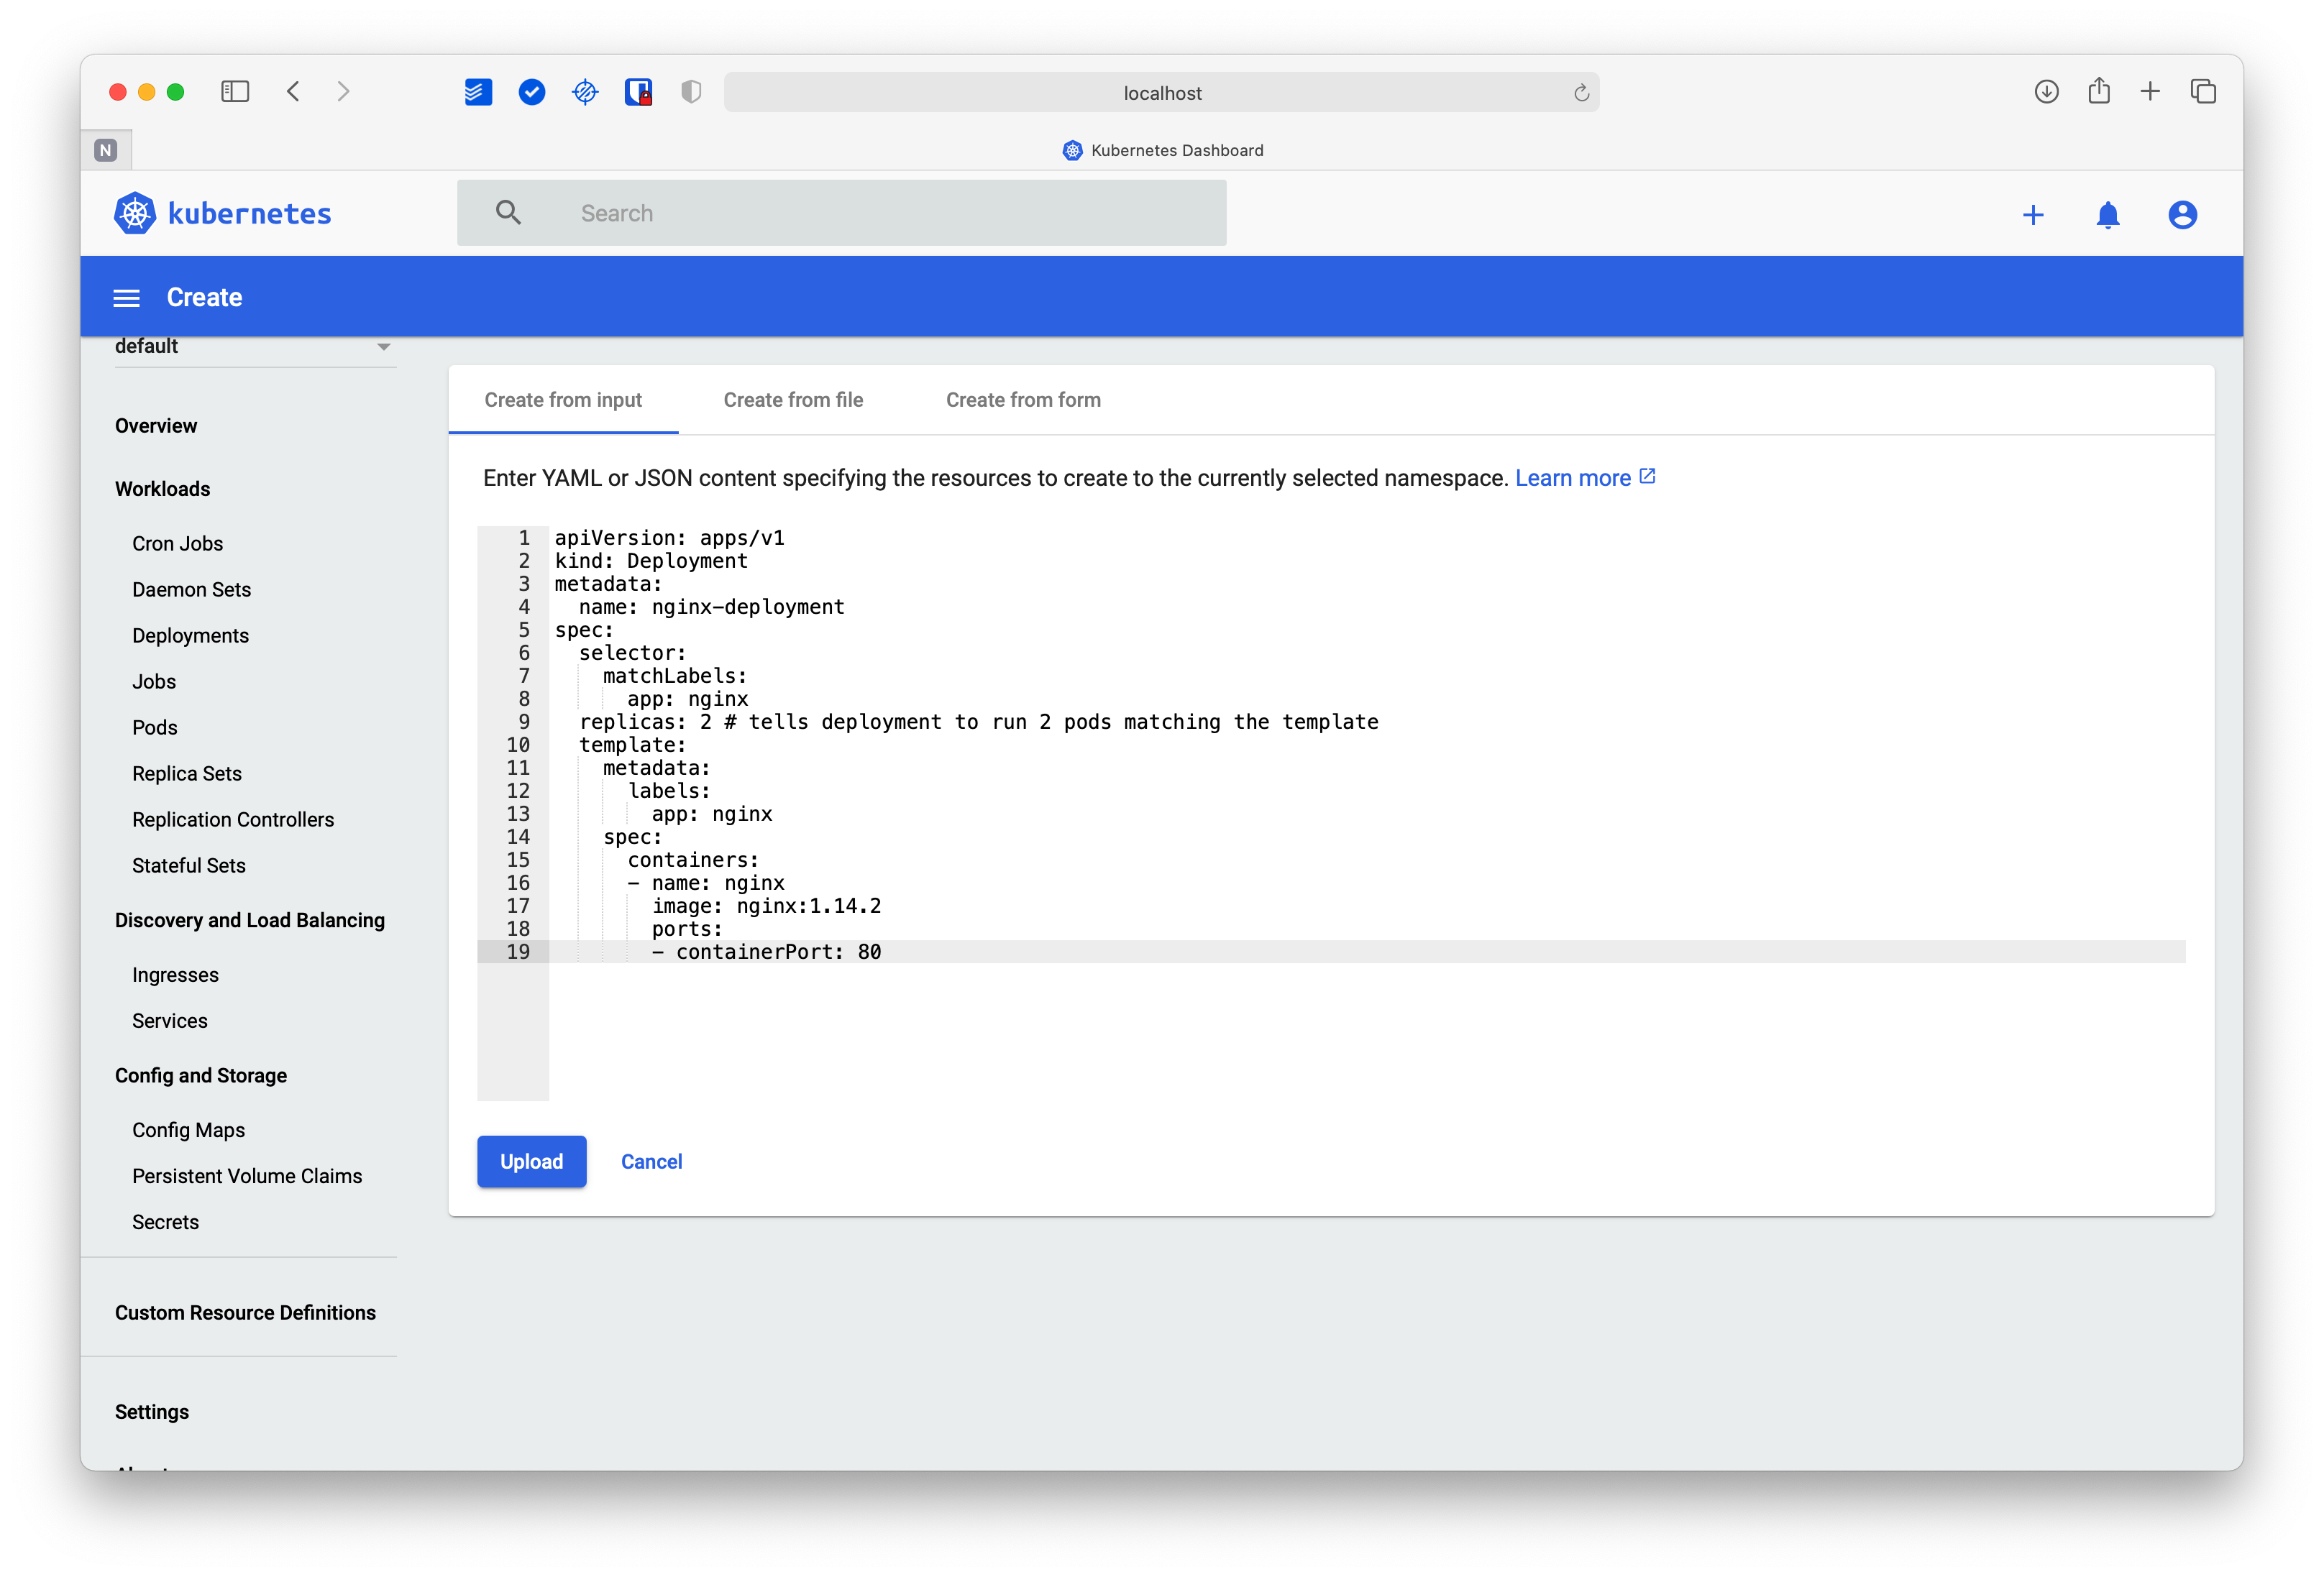Click the blue checkmark extension icon
The image size is (2324, 1577).
tap(532, 92)
